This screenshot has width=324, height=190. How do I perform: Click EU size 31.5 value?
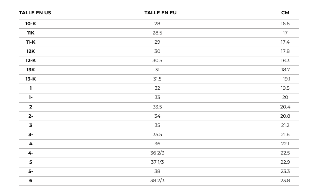tap(157, 79)
